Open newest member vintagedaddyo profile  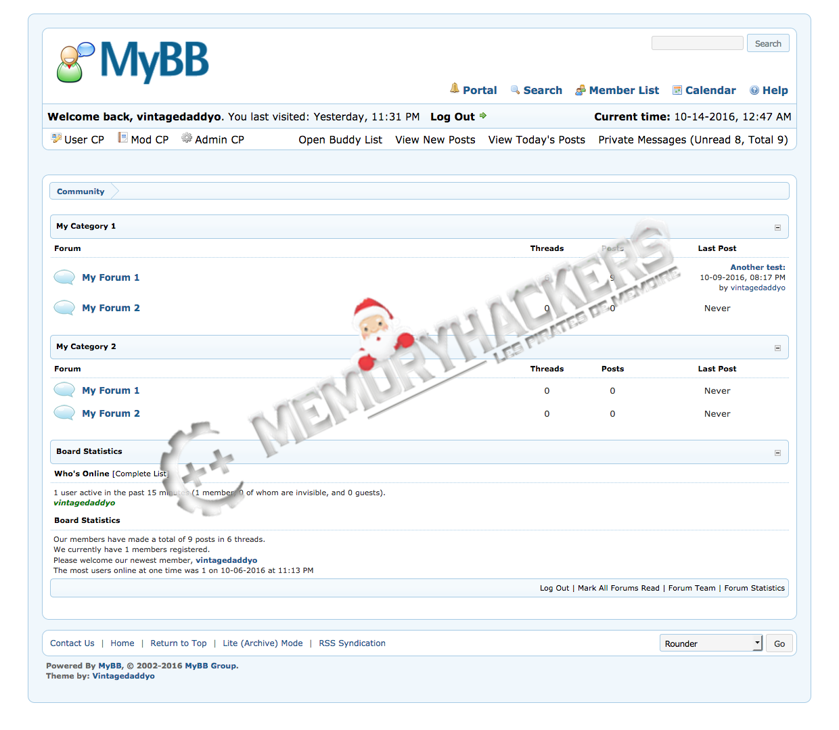tap(227, 560)
